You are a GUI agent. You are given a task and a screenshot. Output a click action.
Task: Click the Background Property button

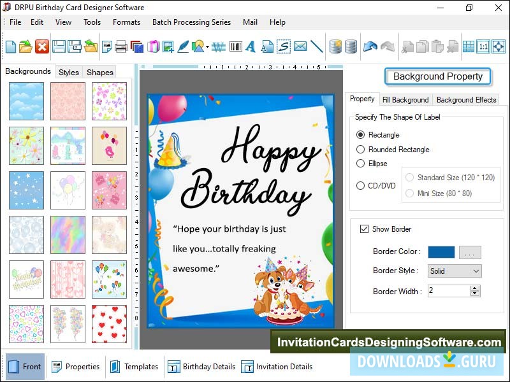[x=438, y=76]
